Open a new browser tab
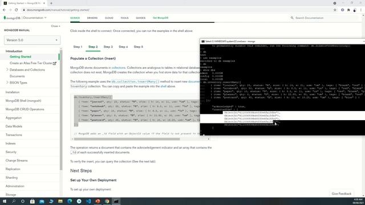The image size is (365, 205). 51,3
